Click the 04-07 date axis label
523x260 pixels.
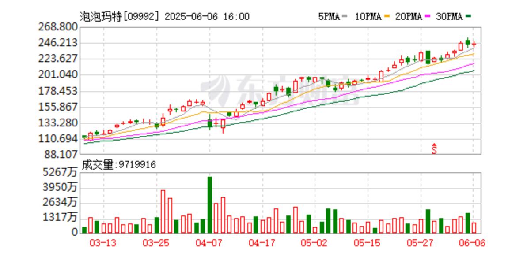(x=209, y=243)
